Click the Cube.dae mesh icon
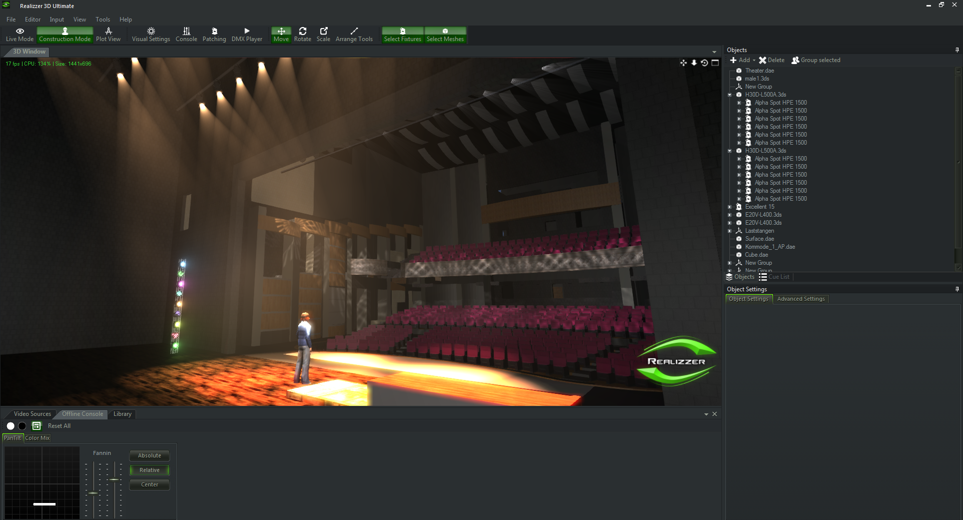This screenshot has width=963, height=520. point(739,255)
